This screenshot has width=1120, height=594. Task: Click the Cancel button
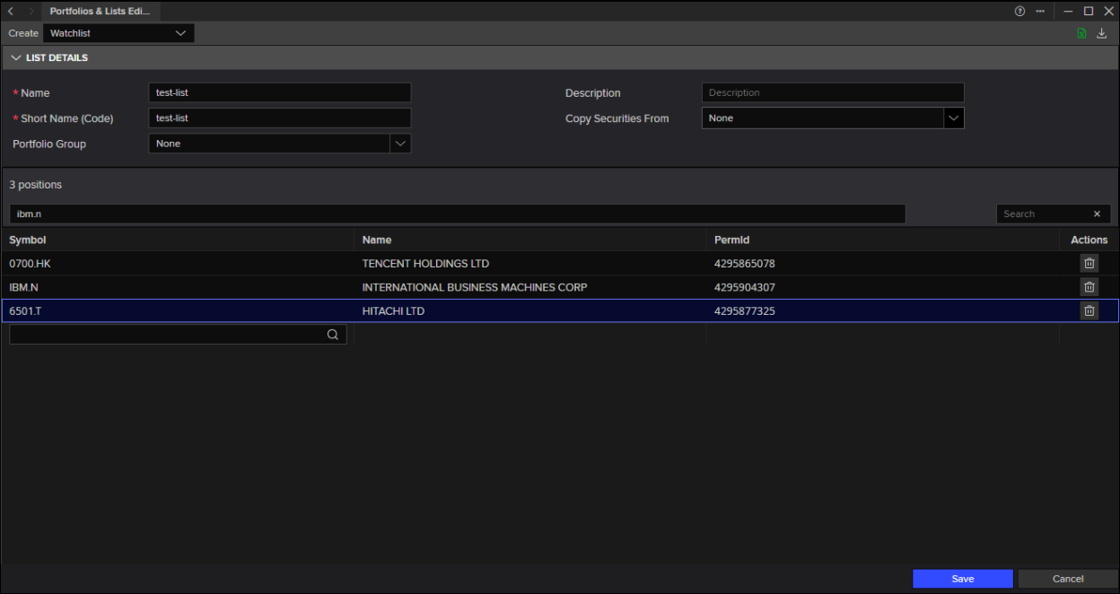point(1067,579)
